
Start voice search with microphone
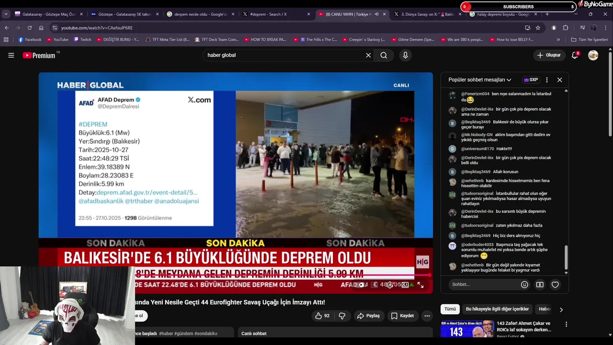click(405, 55)
